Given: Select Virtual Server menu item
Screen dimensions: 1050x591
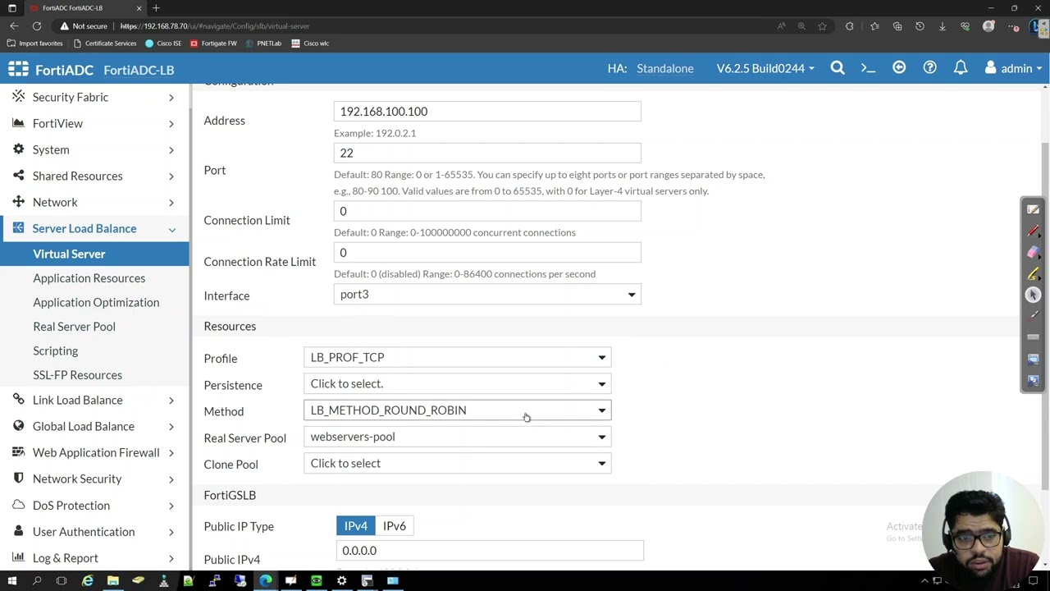Looking at the screenshot, I should (x=94, y=254).
